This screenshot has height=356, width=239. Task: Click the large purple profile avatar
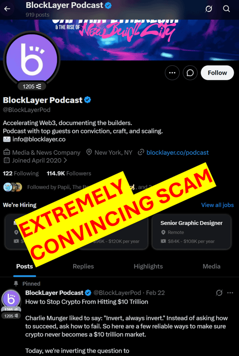[32, 59]
